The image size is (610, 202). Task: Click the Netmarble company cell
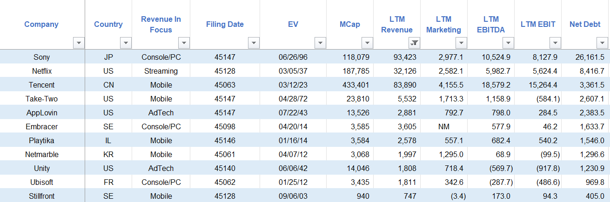41,154
